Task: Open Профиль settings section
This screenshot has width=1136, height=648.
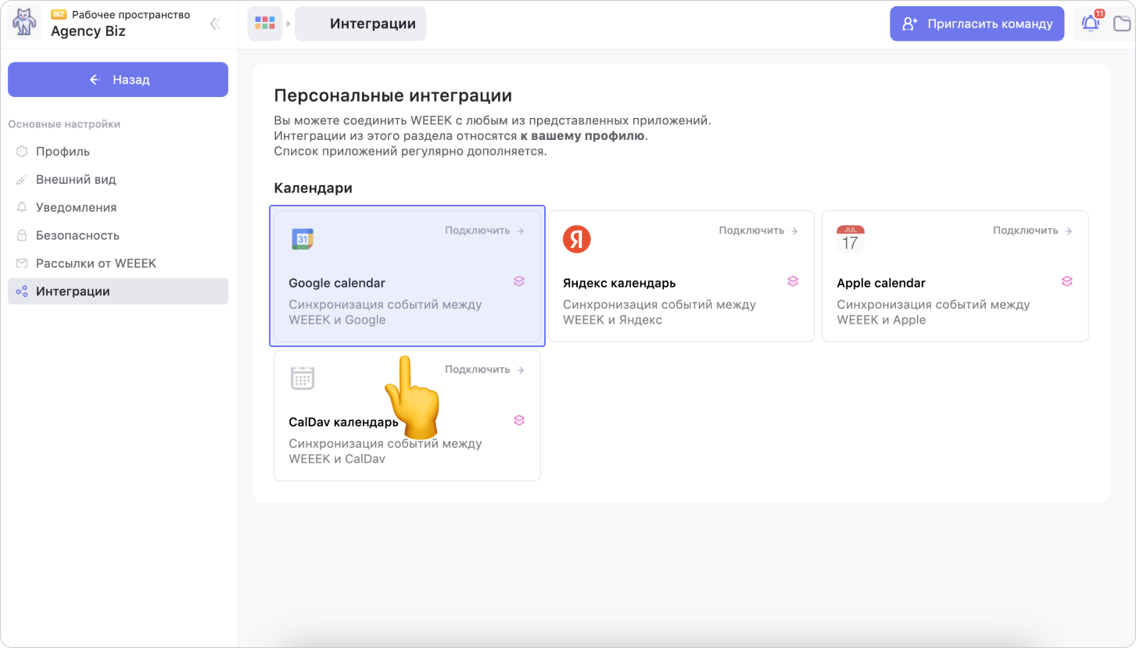Action: click(x=63, y=152)
